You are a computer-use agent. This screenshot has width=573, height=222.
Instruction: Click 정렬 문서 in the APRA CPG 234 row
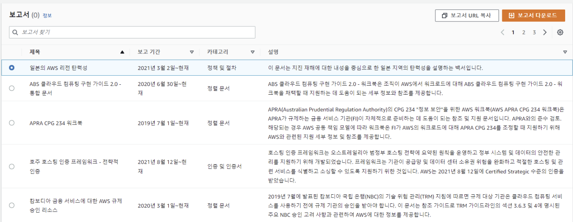click(x=218, y=123)
